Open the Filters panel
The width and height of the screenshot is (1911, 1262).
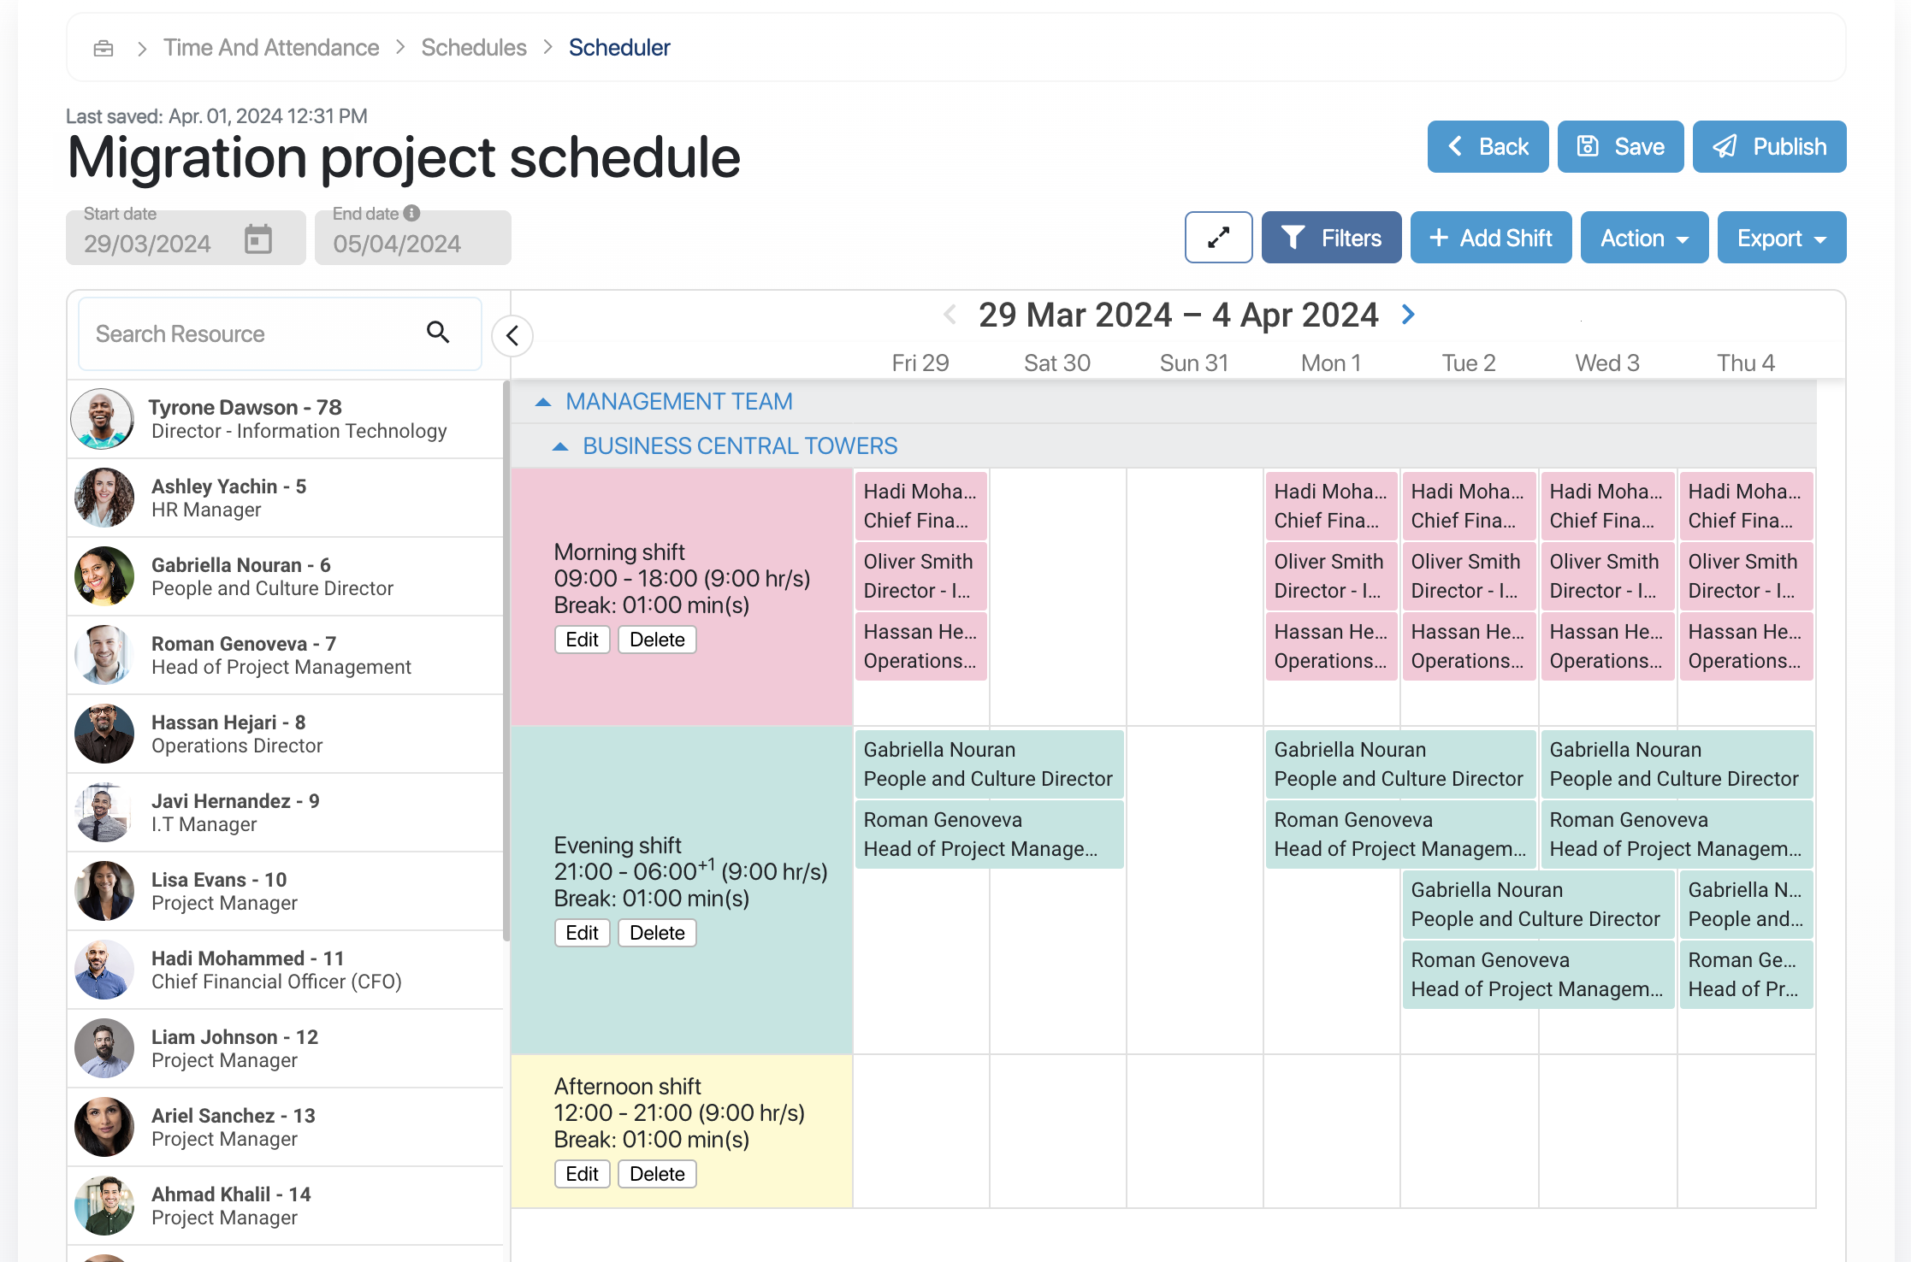tap(1331, 238)
